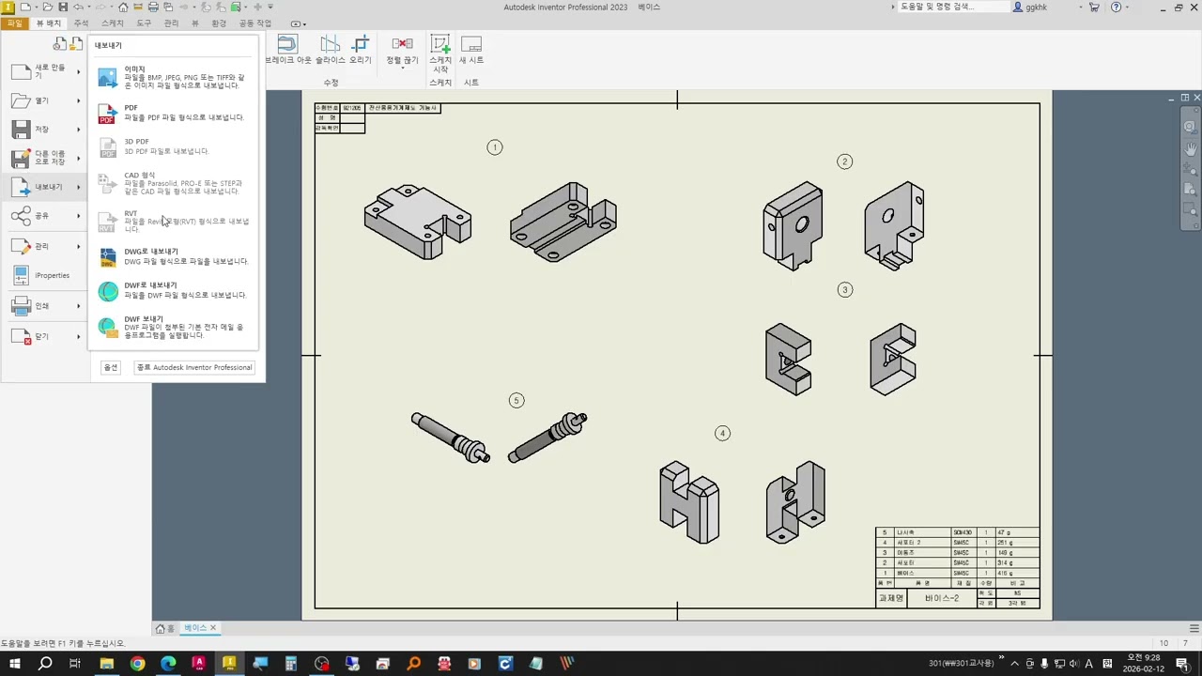Select the CAD 형식 export option

pyautogui.click(x=174, y=183)
